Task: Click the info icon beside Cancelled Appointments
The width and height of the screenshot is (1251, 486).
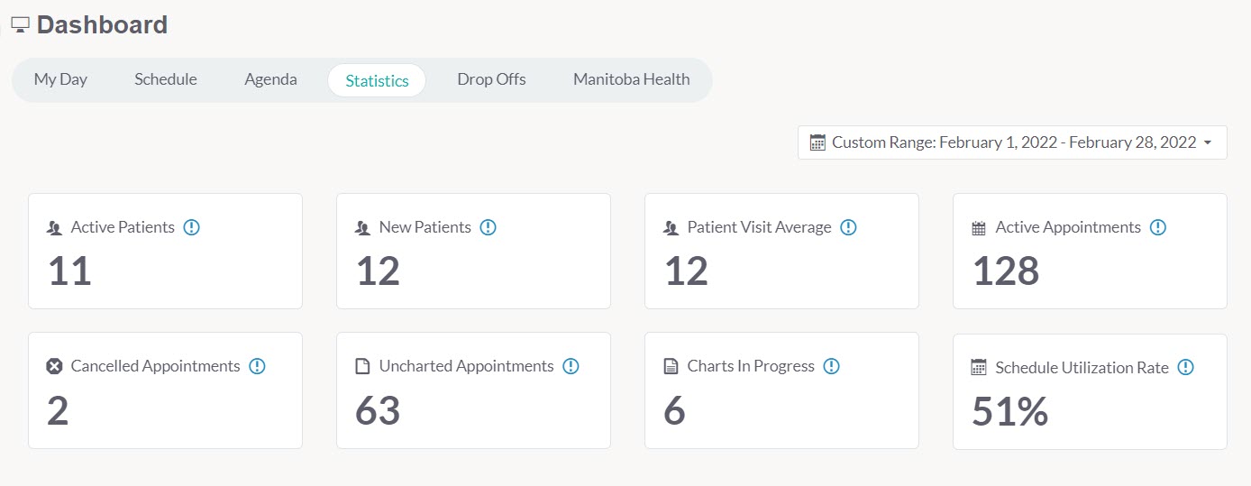Action: (x=257, y=366)
